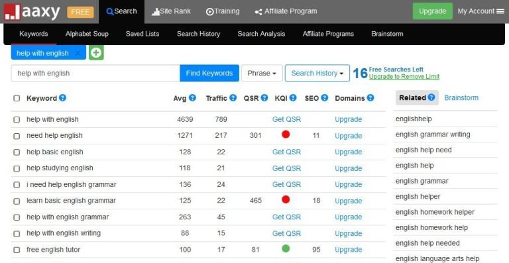The width and height of the screenshot is (509, 263).
Task: Open the Training tab
Action: [x=223, y=12]
